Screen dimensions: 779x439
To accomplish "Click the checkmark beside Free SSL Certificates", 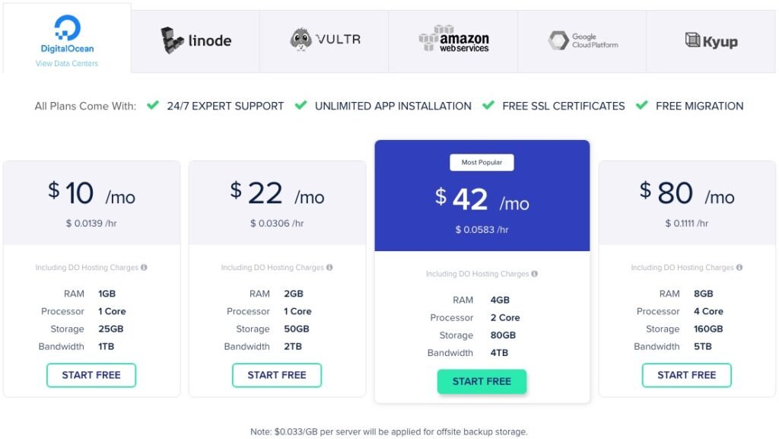I will (489, 106).
